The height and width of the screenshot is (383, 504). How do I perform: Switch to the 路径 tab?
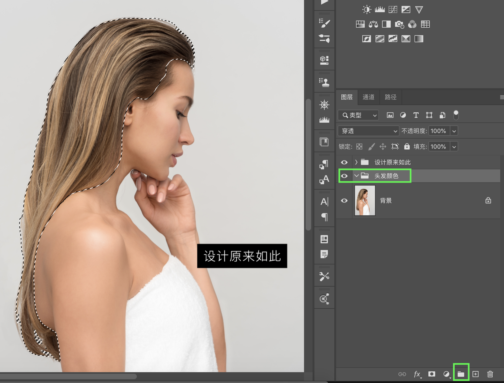pyautogui.click(x=390, y=97)
